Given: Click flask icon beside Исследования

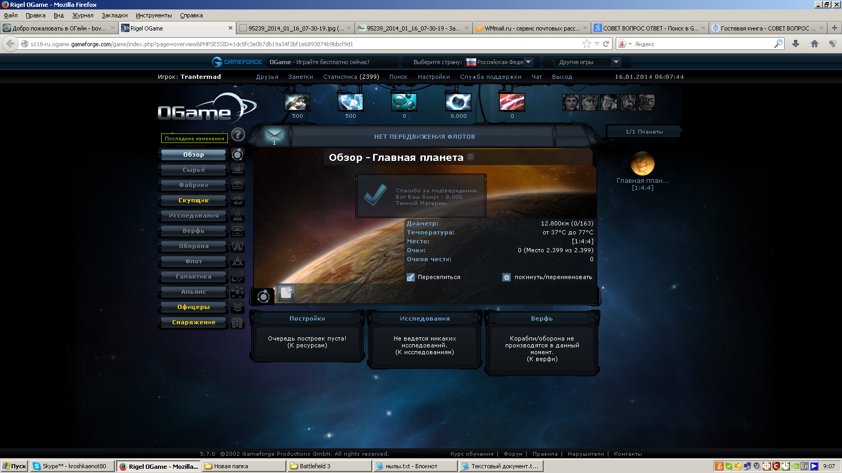Looking at the screenshot, I should point(238,215).
